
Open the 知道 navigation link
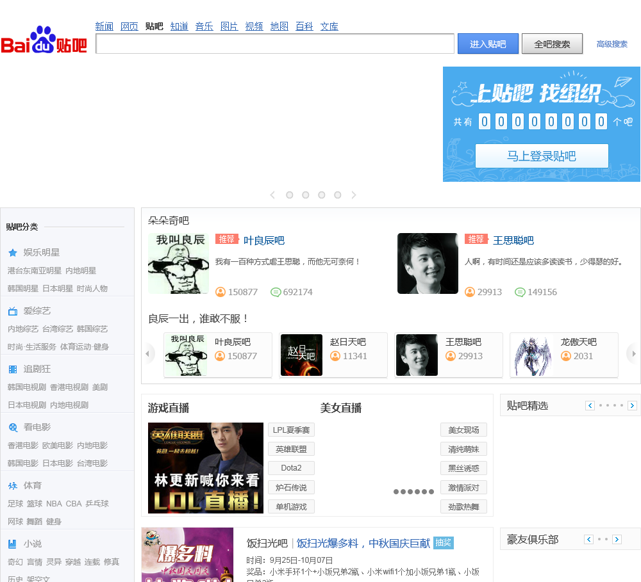(x=179, y=26)
